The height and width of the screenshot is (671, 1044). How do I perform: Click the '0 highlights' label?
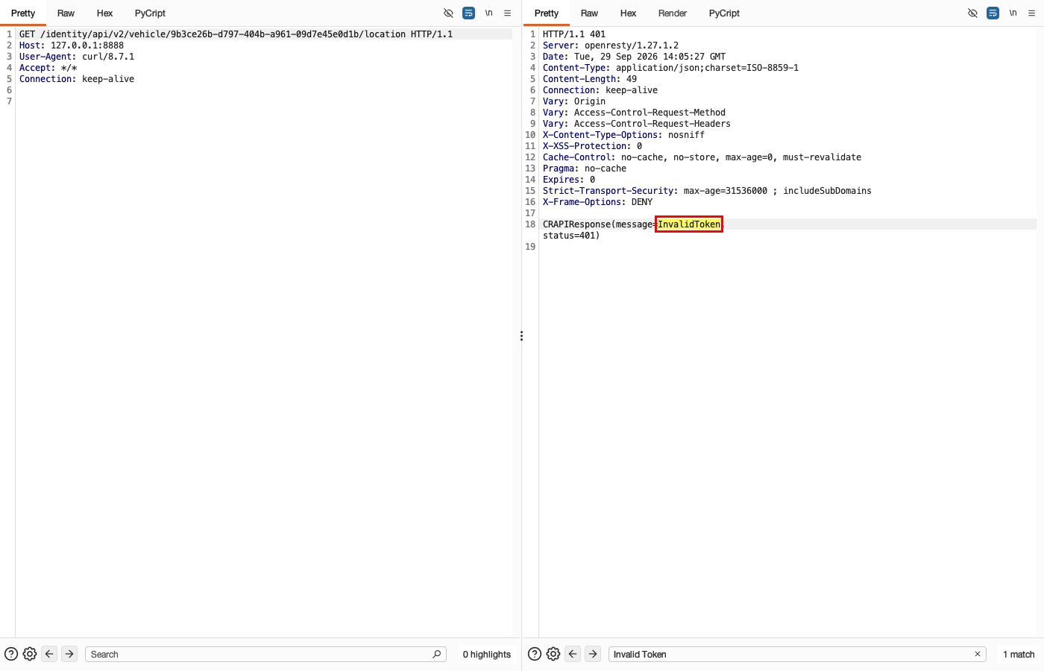click(x=487, y=654)
